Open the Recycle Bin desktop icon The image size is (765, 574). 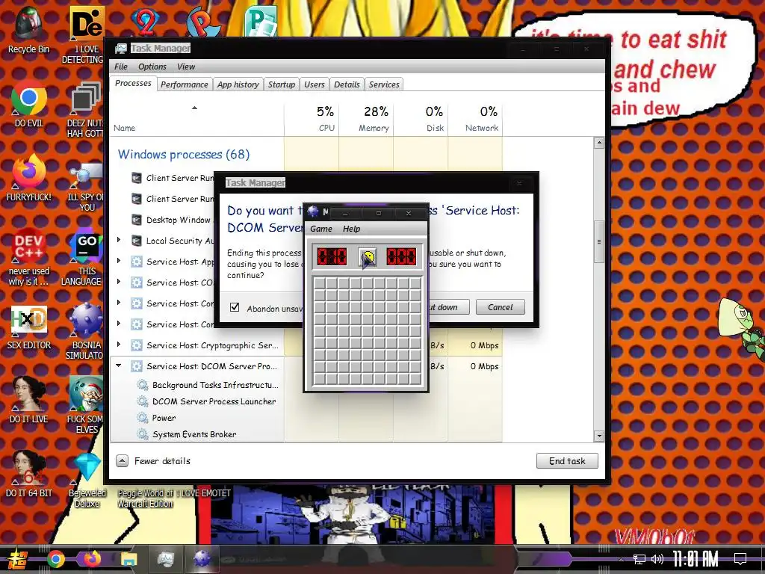[x=28, y=30]
